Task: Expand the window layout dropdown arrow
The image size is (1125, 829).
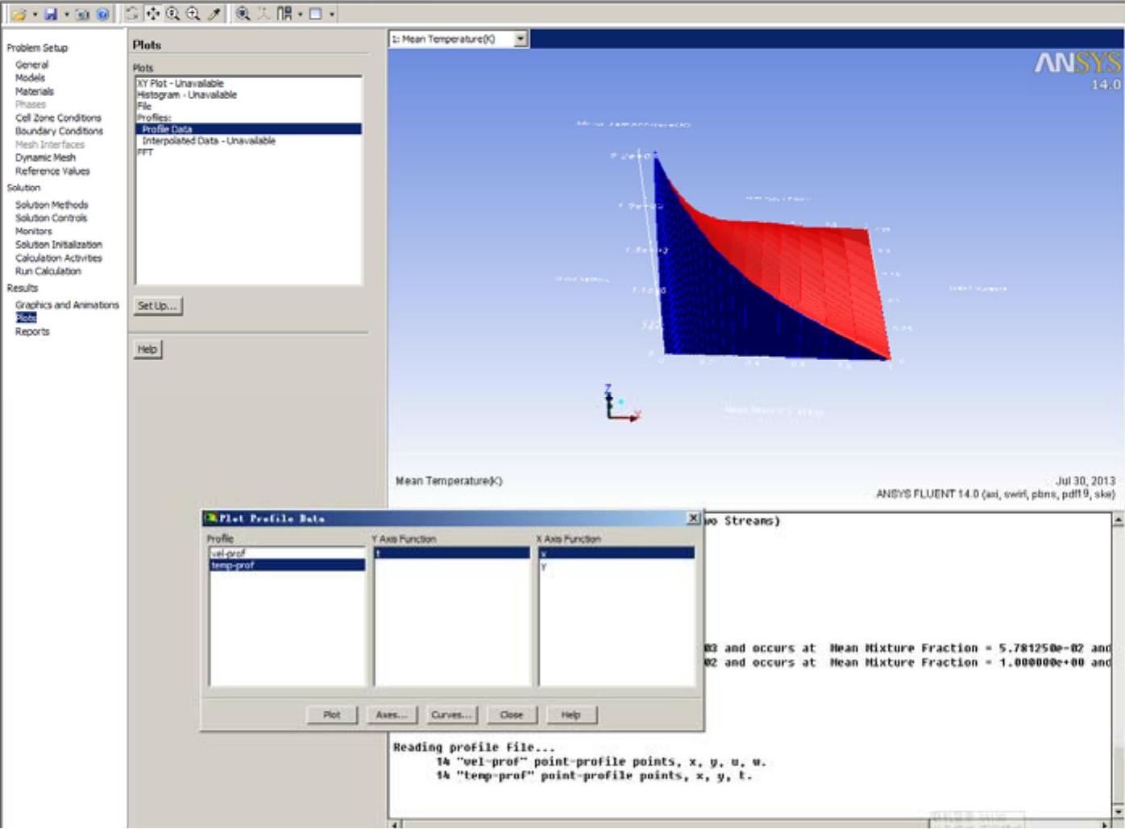Action: point(300,15)
